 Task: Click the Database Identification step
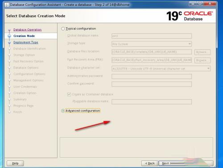(x=29, y=49)
